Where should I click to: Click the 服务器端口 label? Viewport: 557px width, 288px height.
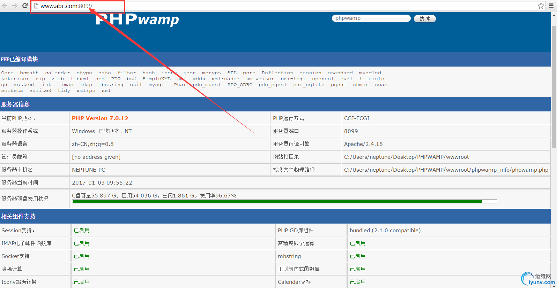click(286, 131)
